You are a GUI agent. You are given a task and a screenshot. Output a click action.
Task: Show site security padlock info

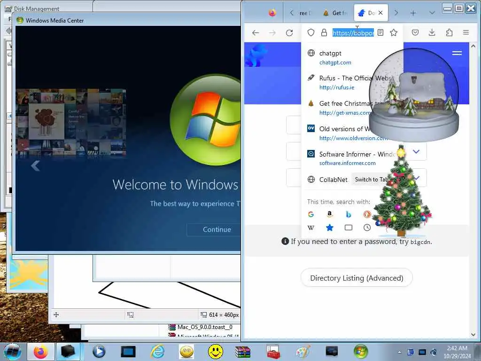[x=324, y=32]
